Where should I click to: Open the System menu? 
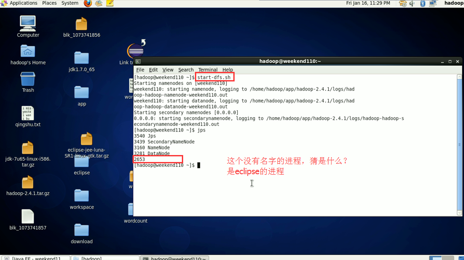click(x=70, y=3)
